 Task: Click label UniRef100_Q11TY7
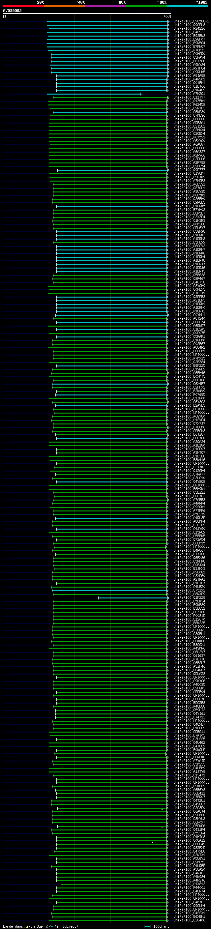(x=189, y=97)
